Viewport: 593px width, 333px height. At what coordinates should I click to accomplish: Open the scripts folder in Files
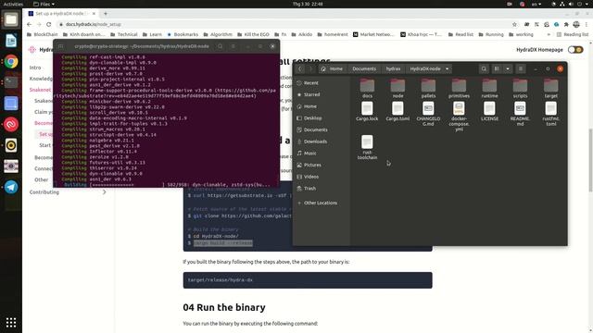[x=520, y=89]
